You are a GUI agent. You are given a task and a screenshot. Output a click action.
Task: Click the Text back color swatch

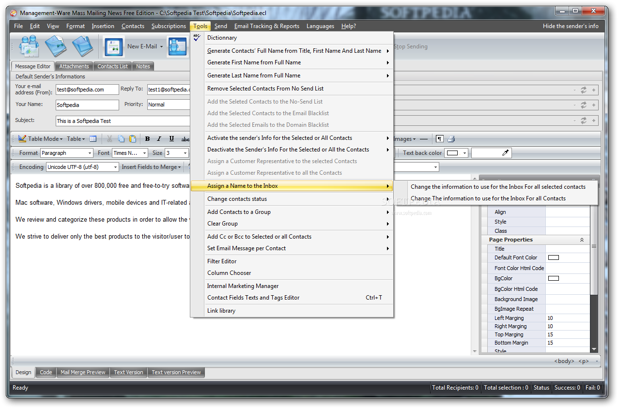pos(452,153)
